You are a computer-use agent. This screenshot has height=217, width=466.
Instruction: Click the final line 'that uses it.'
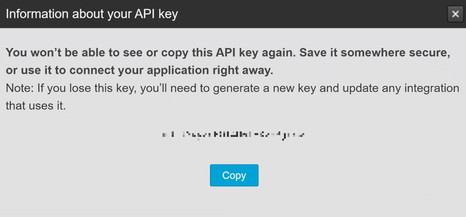tap(35, 106)
